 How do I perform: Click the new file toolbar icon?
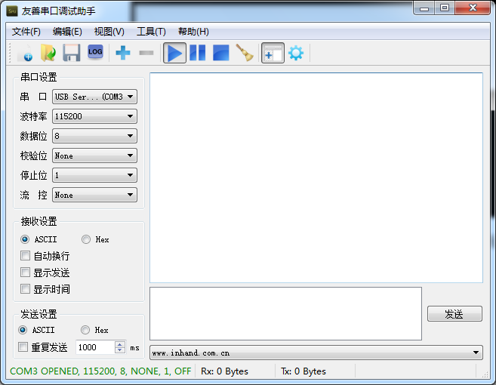point(24,53)
